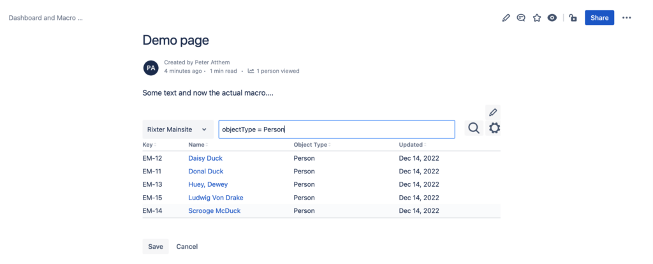This screenshot has width=653, height=264.
Task: Open the more actions ellipsis menu
Action: click(x=627, y=18)
